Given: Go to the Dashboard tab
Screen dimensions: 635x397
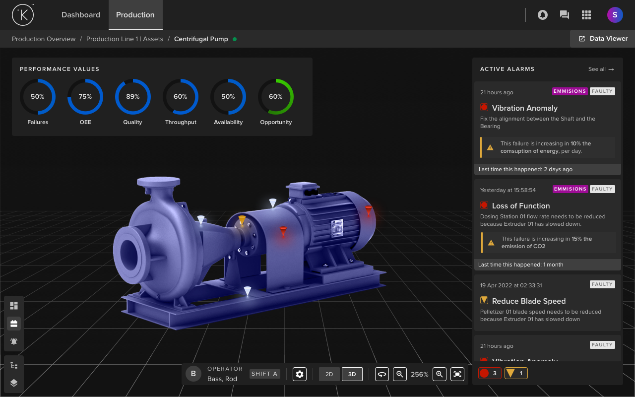Looking at the screenshot, I should click(81, 15).
